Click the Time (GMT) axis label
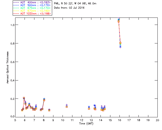The width and height of the screenshot is (162, 130). [x=86, y=123]
